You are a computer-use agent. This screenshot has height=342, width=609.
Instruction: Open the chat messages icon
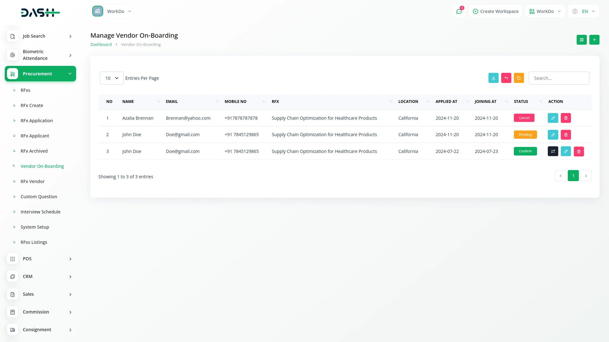(459, 11)
